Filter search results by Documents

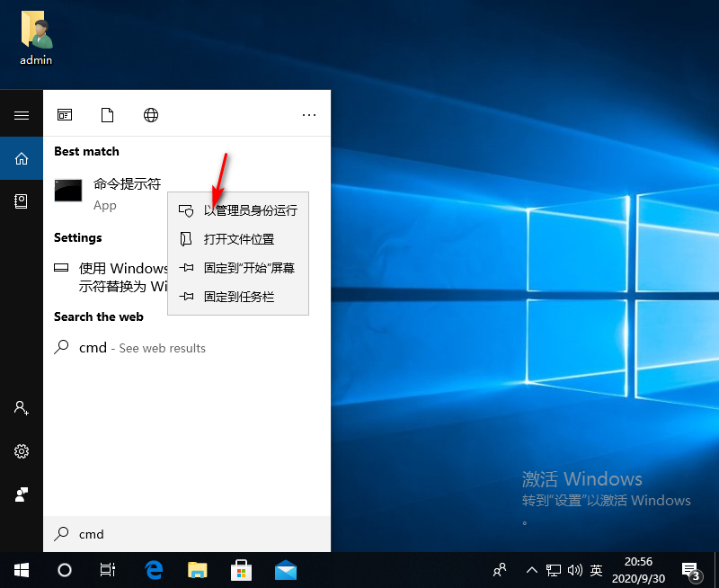point(108,115)
